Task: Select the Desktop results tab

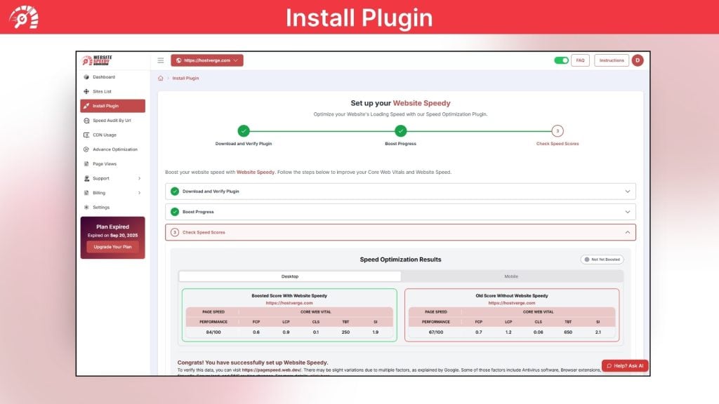Action: 289,276
